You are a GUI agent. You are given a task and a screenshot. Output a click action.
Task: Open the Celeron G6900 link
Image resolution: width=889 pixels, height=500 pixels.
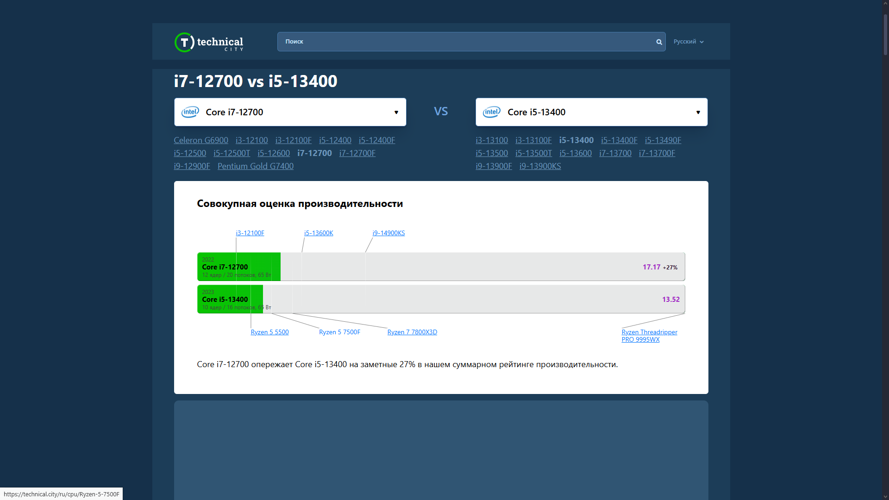tap(201, 140)
